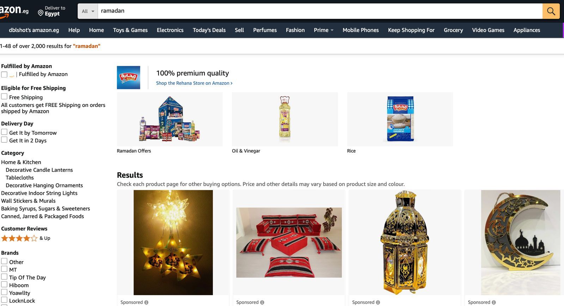
Task: Check Get It by Tomorrow option
Action: coord(4,132)
